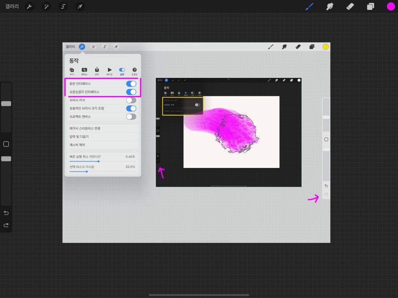Select the Eraser icon in the light-interface toolbar
398x298 pixels.
298,47
